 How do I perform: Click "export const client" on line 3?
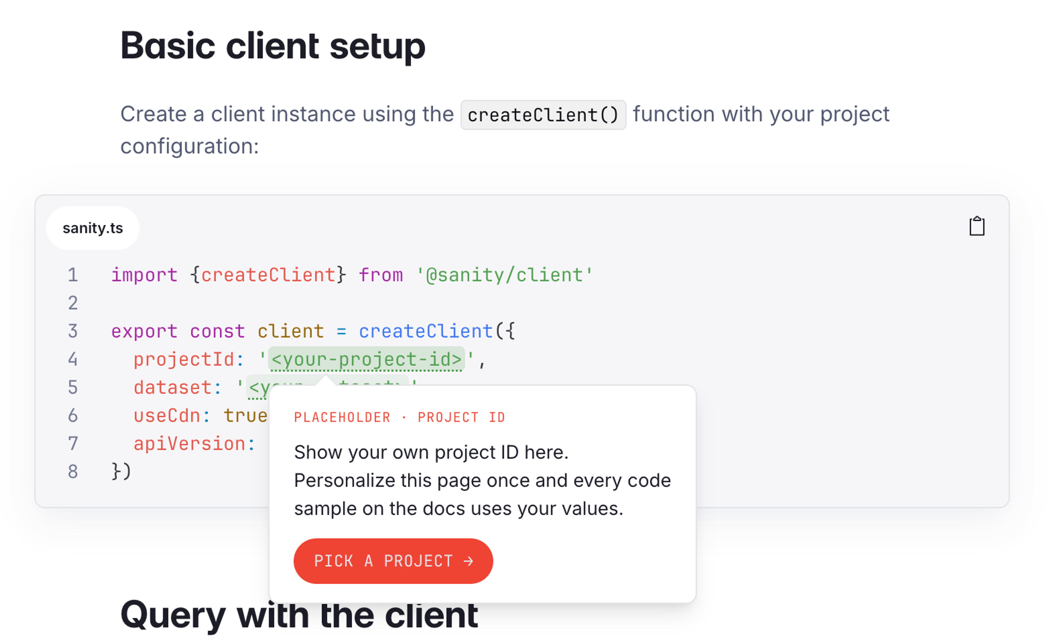click(x=217, y=331)
